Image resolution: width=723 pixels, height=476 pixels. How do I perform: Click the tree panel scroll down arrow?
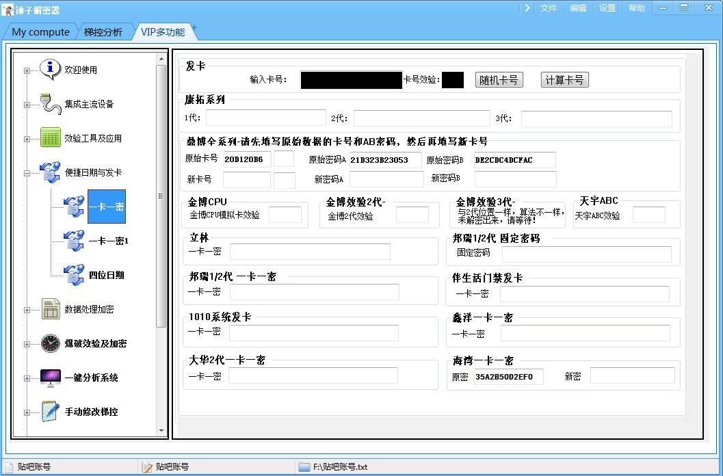tap(161, 430)
